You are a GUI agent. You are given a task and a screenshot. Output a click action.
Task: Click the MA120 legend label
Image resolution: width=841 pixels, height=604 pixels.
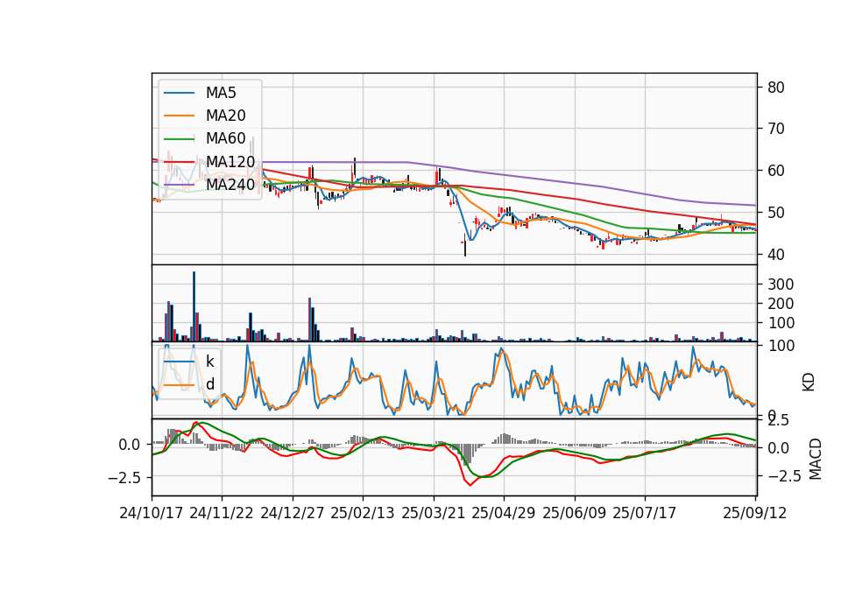230,161
